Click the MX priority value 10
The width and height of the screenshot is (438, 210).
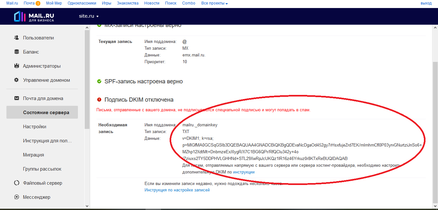[185, 62]
